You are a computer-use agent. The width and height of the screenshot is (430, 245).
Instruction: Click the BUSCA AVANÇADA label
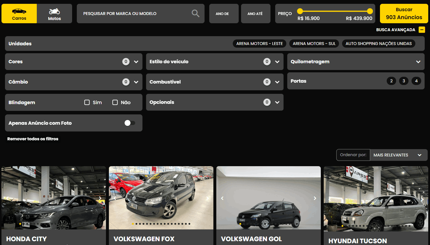tap(396, 30)
